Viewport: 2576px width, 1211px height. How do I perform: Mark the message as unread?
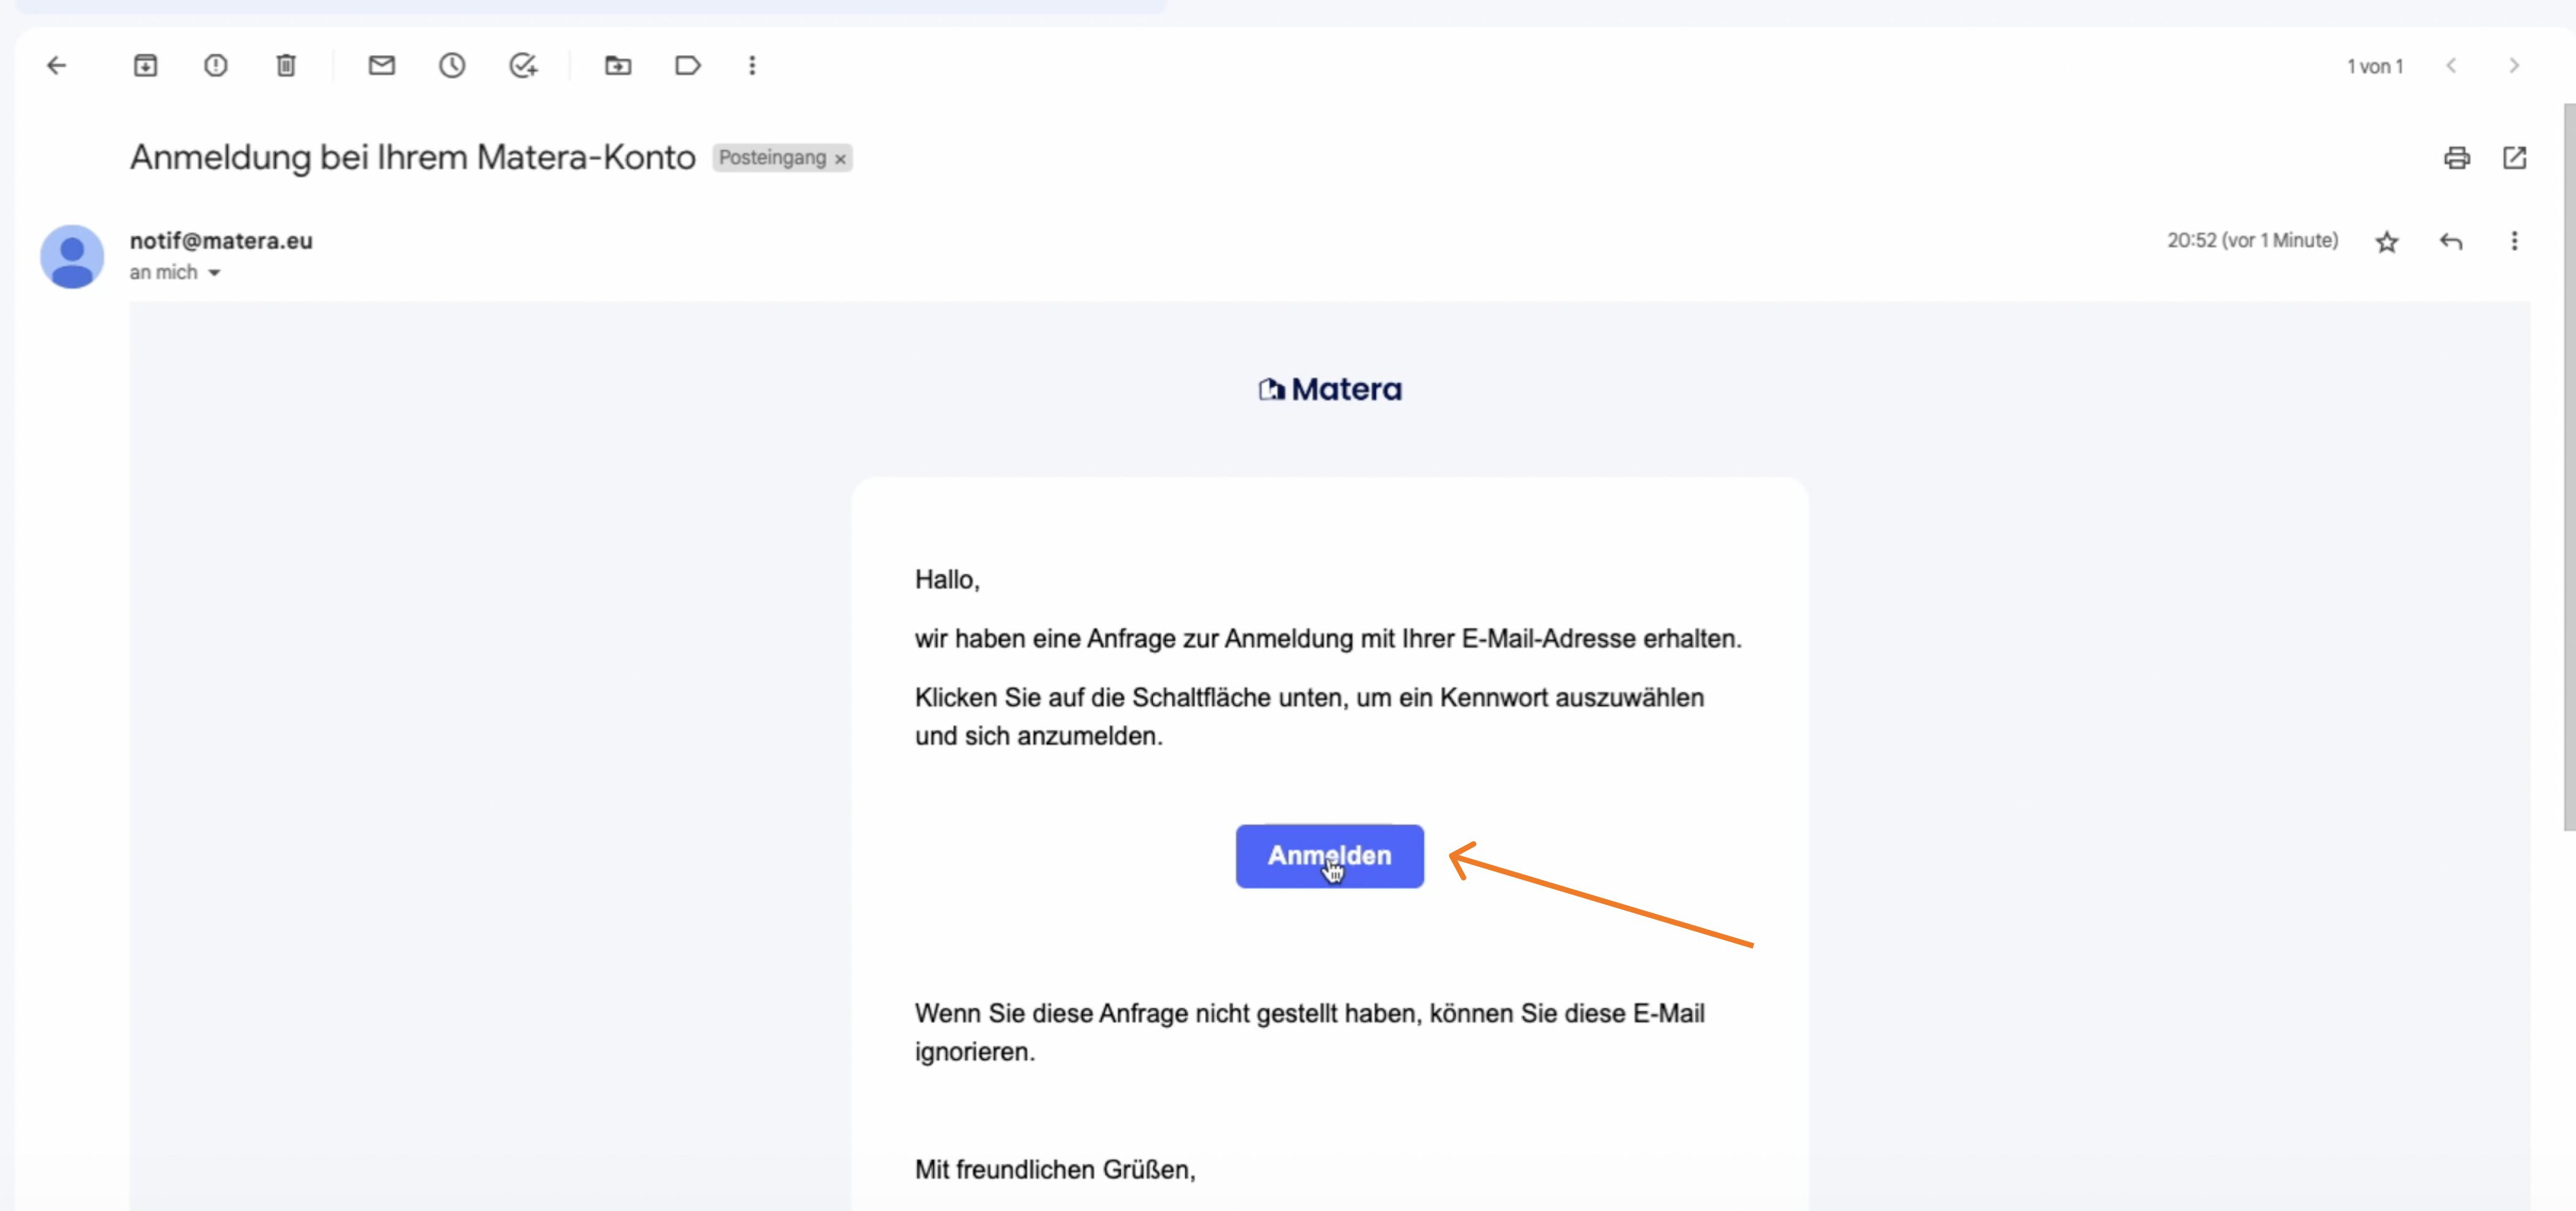point(382,66)
